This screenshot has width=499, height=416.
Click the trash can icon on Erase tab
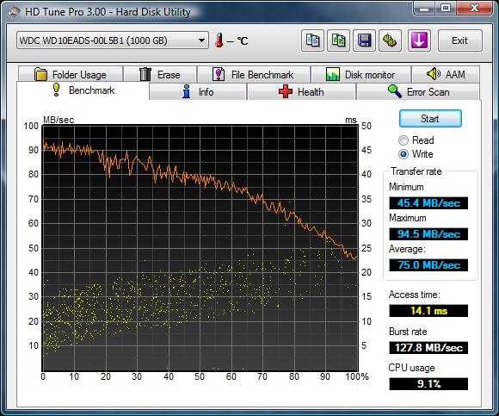point(145,74)
